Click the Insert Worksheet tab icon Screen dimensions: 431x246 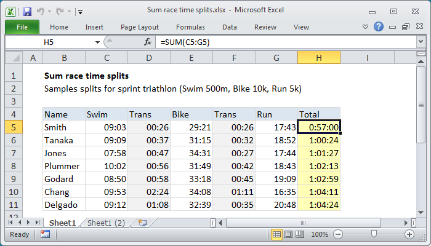coord(143,222)
